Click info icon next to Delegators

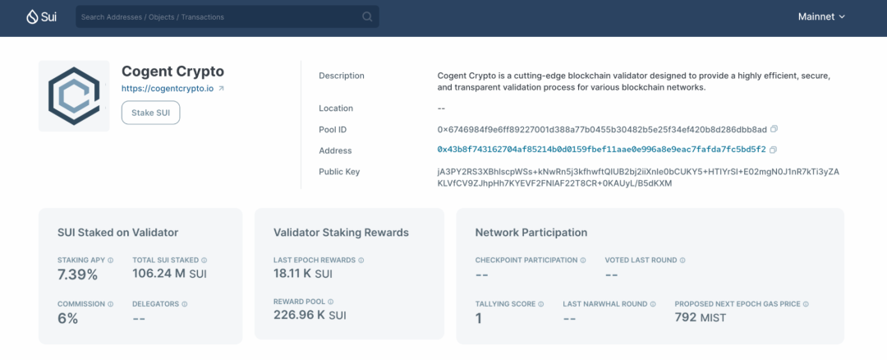tap(185, 304)
